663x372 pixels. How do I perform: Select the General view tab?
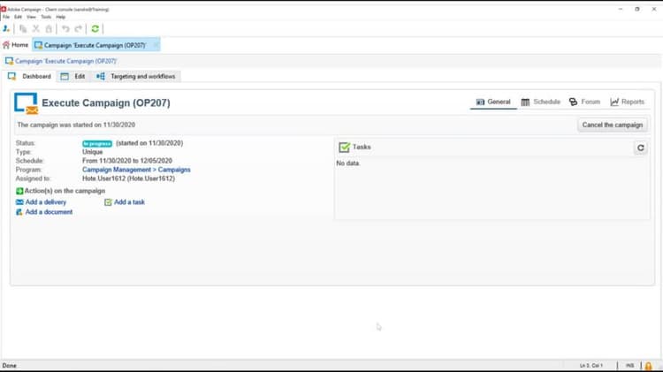pos(493,102)
